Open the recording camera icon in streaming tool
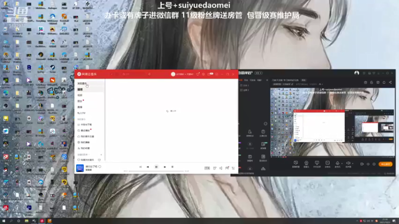The image size is (399, 224). point(362,164)
